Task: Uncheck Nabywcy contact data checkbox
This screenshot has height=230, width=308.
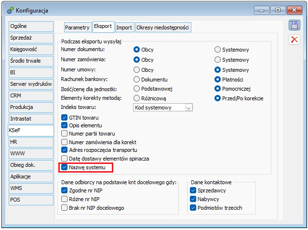Action: (x=193, y=199)
